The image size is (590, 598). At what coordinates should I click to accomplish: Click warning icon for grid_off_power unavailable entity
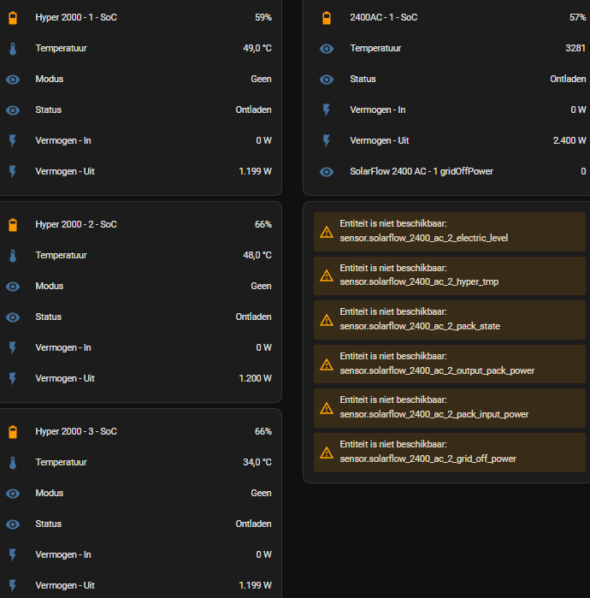click(327, 453)
